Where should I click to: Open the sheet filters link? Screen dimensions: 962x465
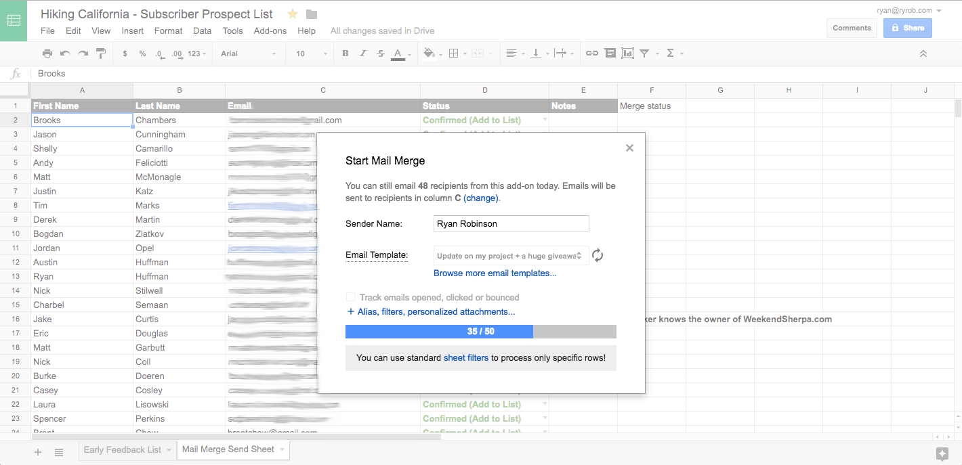coord(466,357)
